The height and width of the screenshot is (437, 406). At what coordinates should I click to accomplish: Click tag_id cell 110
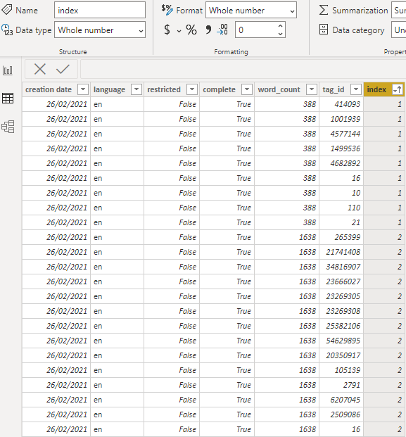point(341,208)
